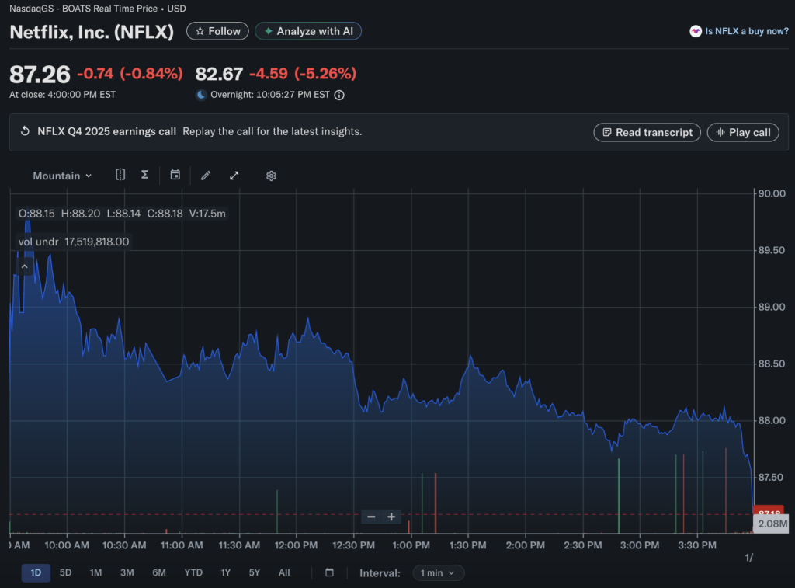Open the 1 min interval dropdown

point(438,572)
